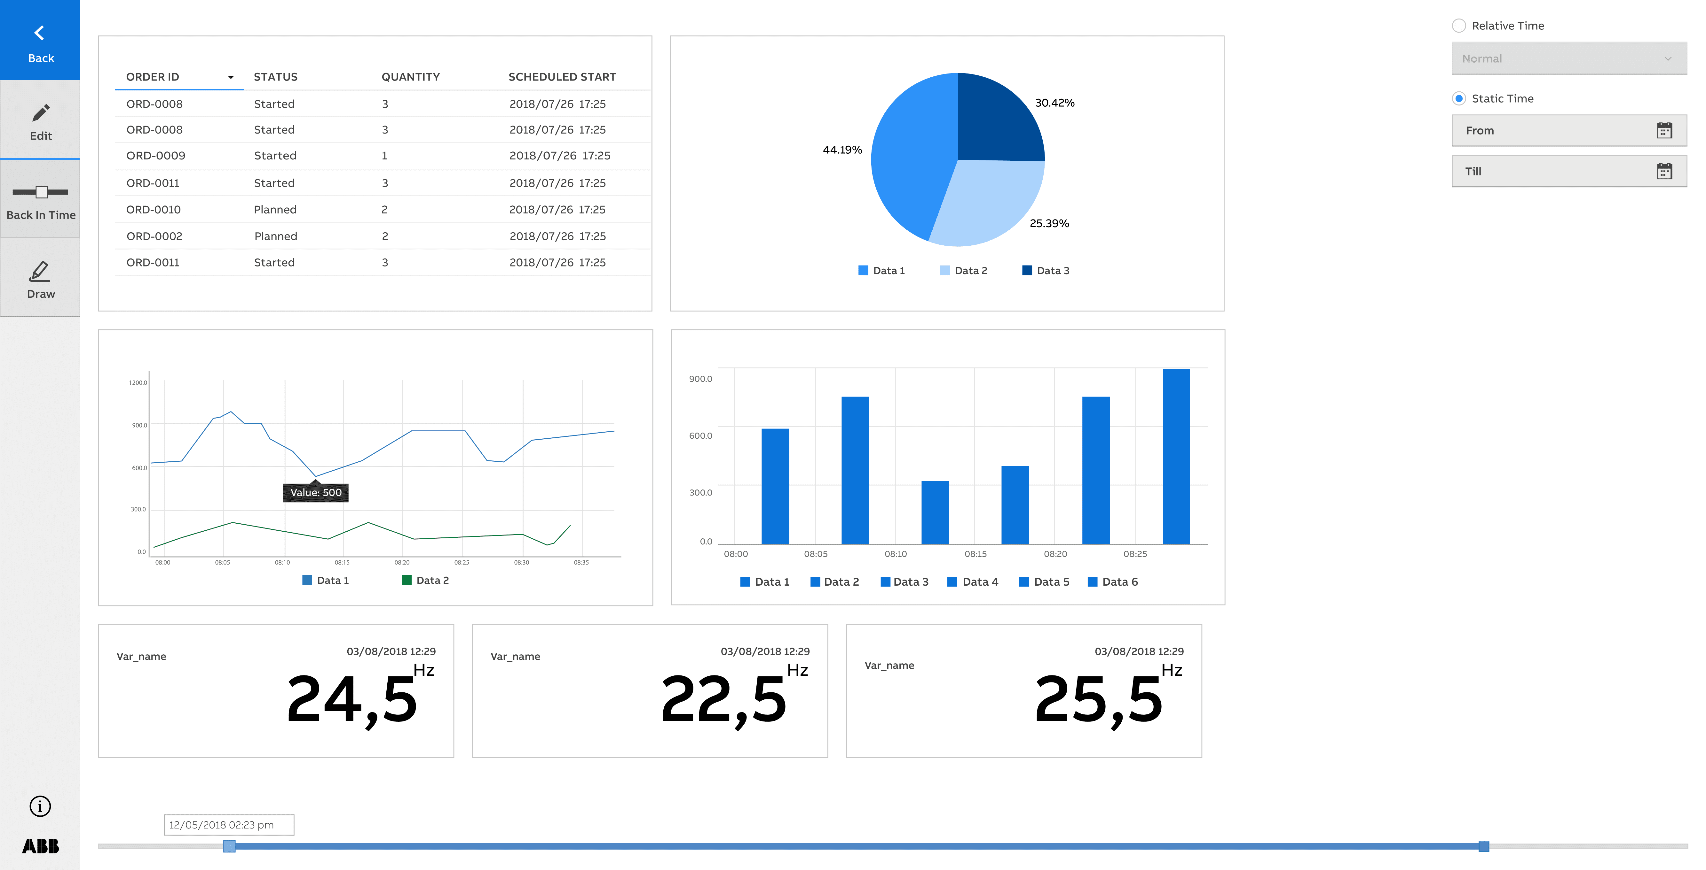Viewport: 1706px width, 870px height.
Task: Open calendar picker in Till field
Action: pos(1664,171)
